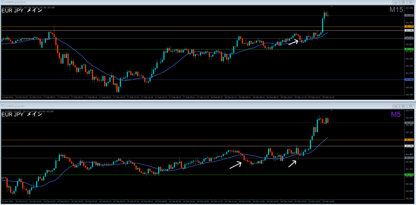Click the M15 chart window's title bar icon
The height and width of the screenshot is (205, 416).
tap(3, 2)
